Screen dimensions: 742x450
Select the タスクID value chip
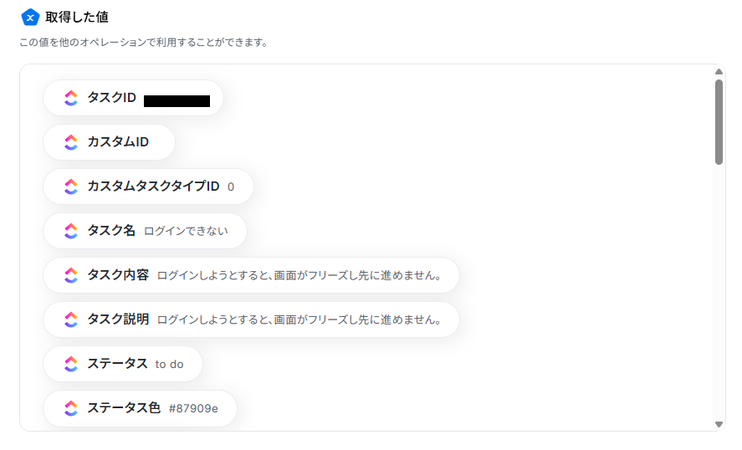[x=134, y=98]
